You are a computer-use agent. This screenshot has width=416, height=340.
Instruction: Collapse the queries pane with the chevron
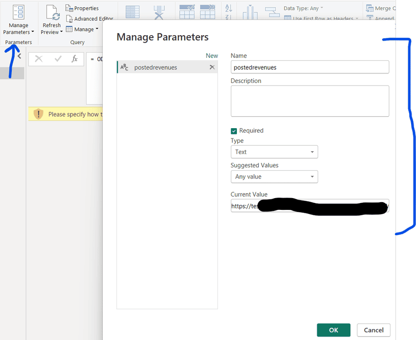coord(19,56)
